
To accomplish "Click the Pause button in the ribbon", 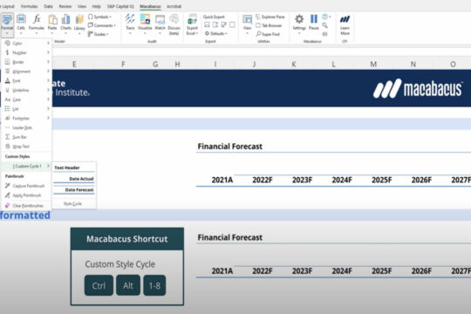I will (x=314, y=22).
